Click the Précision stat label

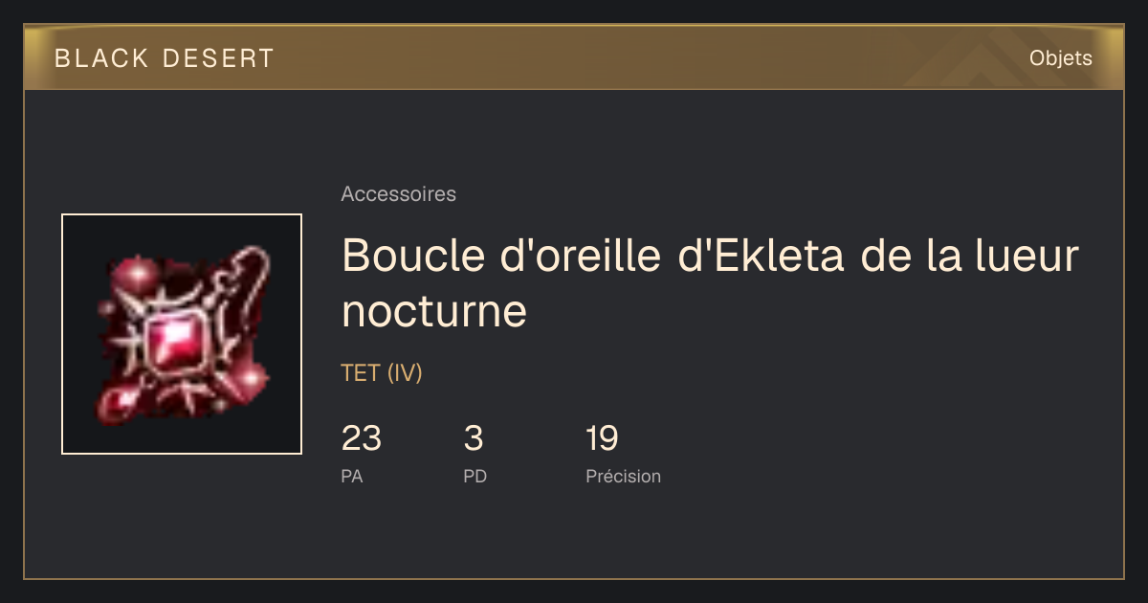pos(624,476)
